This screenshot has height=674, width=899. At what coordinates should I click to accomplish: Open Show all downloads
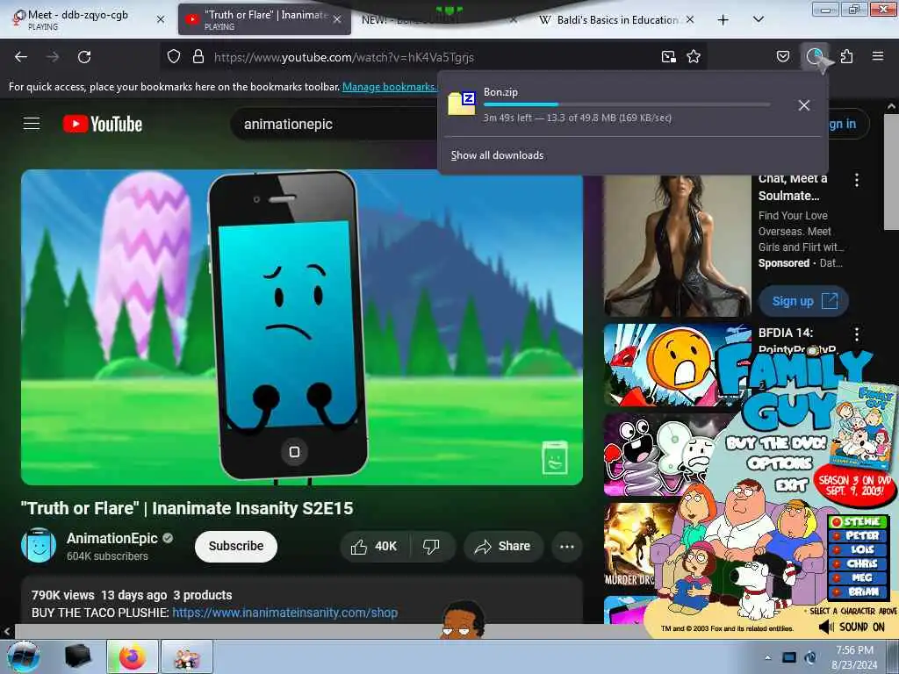(x=497, y=155)
